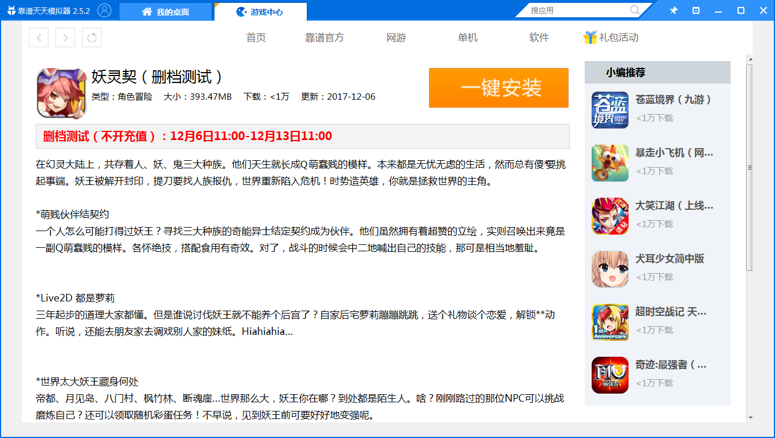775x438 pixels.
Task: Open the 超时空战记 game icon
Action: 610,322
